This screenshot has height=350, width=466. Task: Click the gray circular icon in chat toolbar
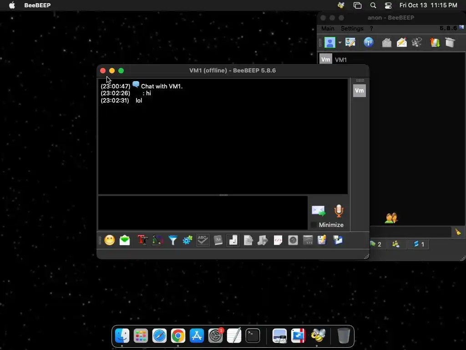tap(293, 240)
